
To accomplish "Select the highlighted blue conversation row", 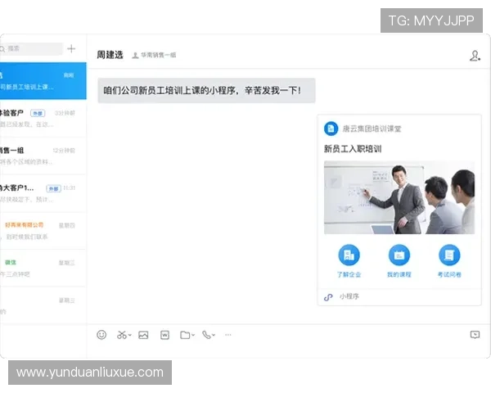I will (43, 81).
